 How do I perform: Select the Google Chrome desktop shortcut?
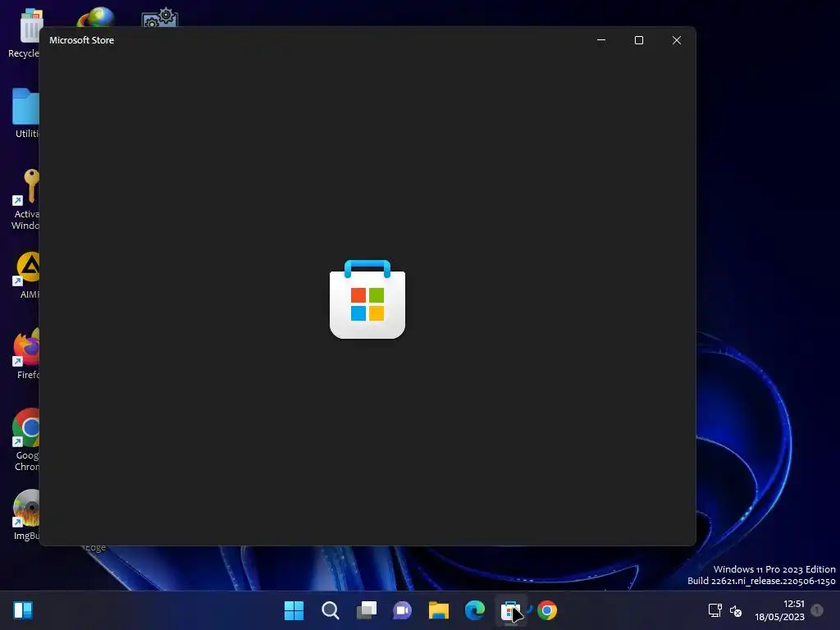point(25,440)
